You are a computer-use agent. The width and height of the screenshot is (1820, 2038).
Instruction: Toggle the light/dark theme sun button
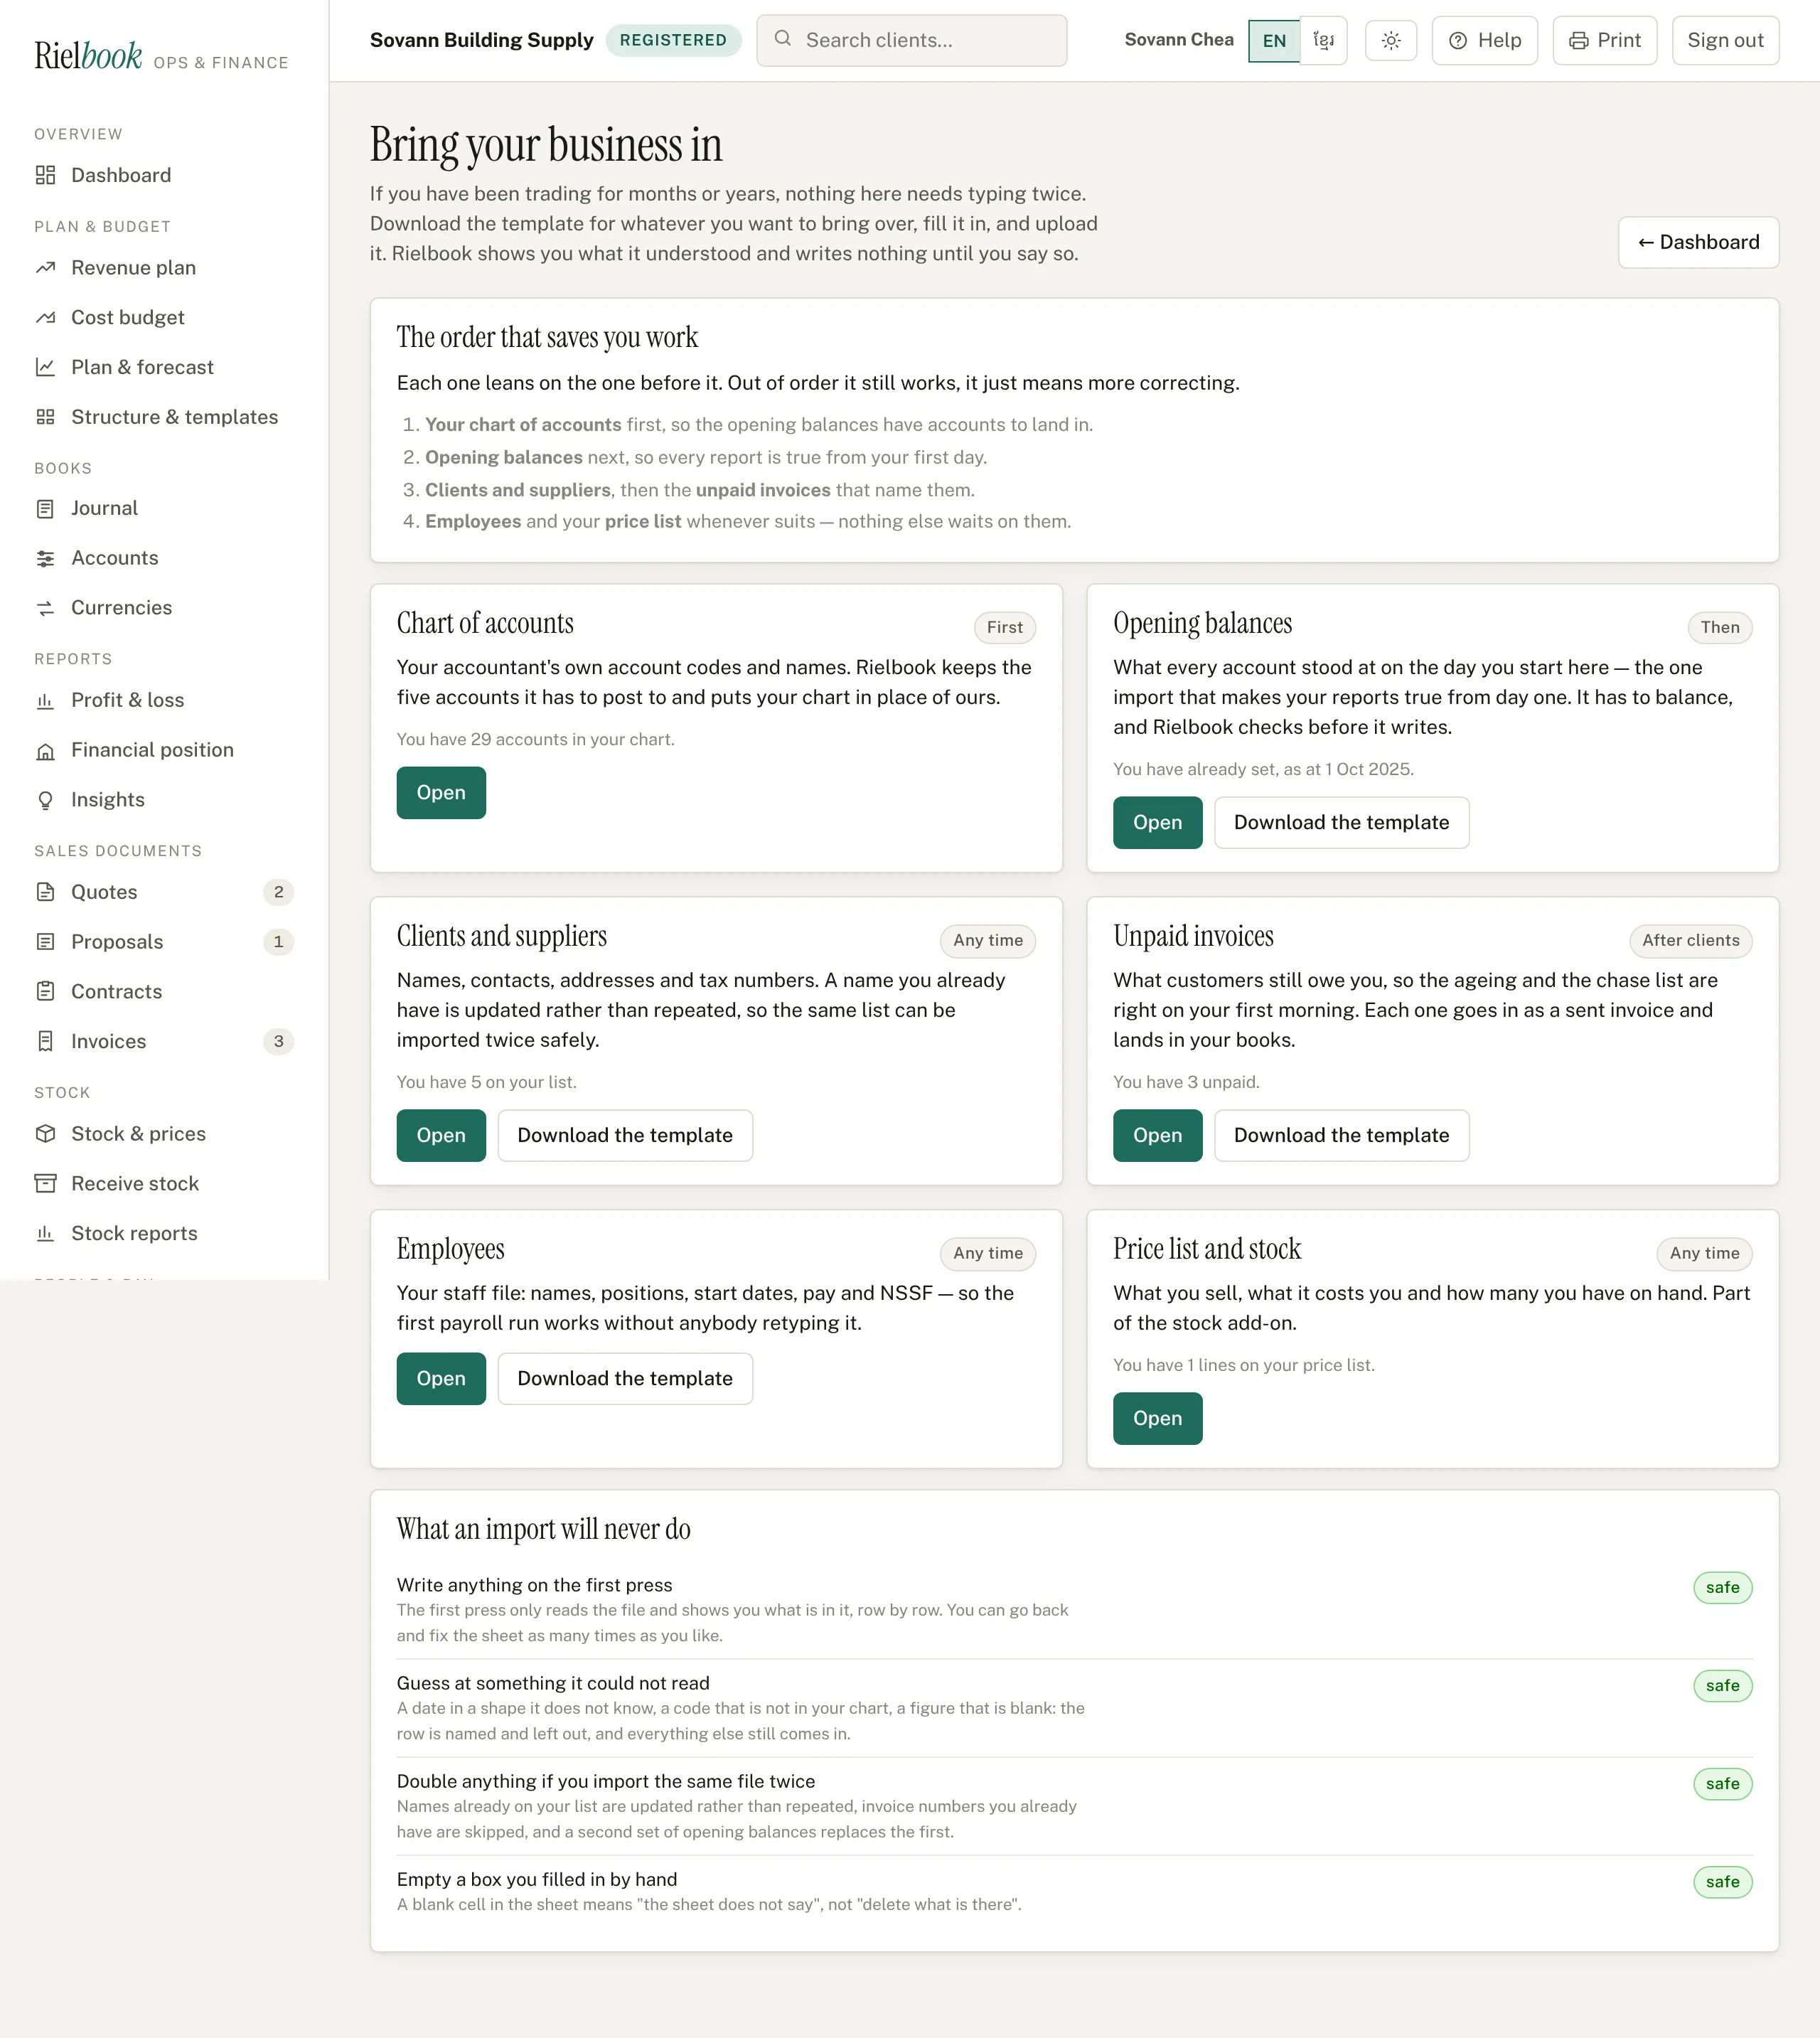coord(1391,41)
